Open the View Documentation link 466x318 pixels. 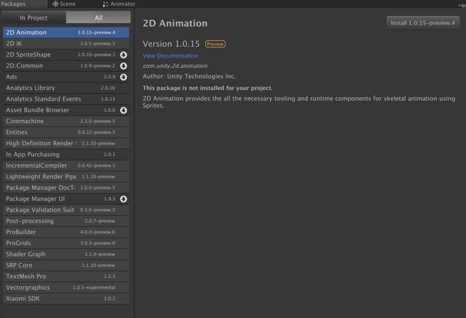coord(170,56)
